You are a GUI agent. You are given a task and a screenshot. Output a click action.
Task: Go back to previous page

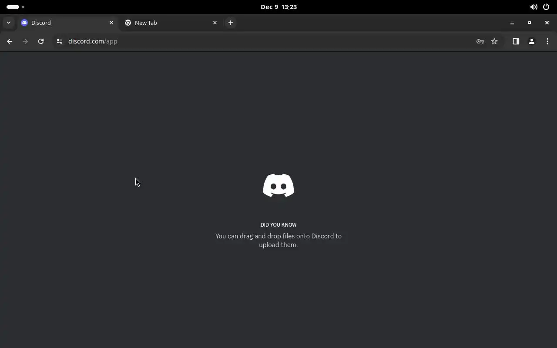click(x=10, y=41)
